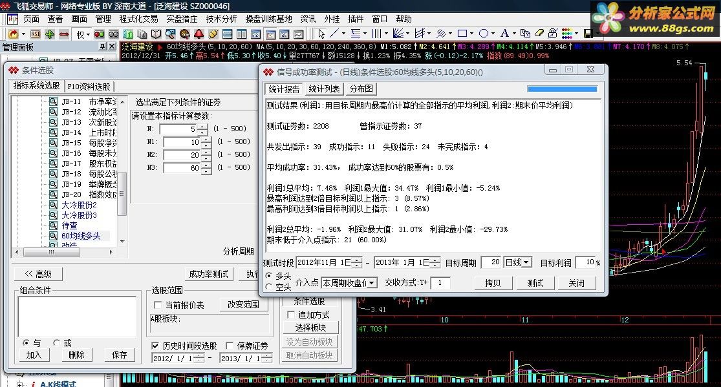Click the floppy disk save icon
This screenshot has height=387, width=721.
coord(588,34)
